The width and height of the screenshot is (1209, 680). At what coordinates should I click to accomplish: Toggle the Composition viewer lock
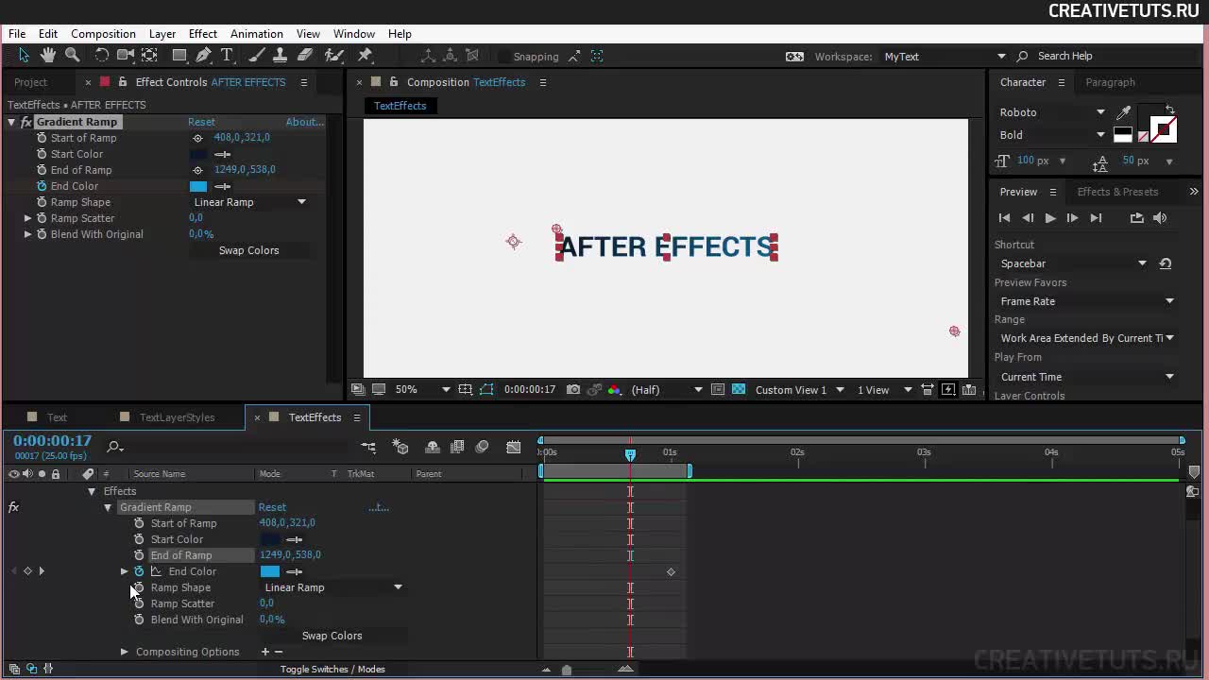tap(394, 82)
